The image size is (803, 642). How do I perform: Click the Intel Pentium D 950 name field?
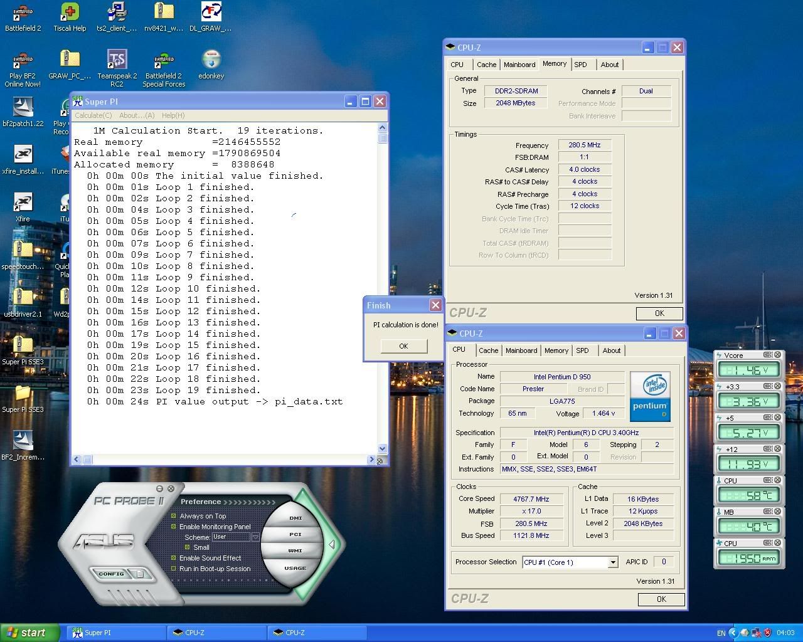pyautogui.click(x=562, y=377)
